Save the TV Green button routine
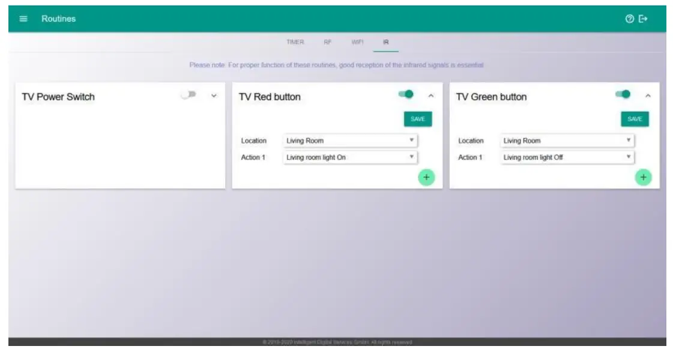The height and width of the screenshot is (355, 673). [x=635, y=119]
